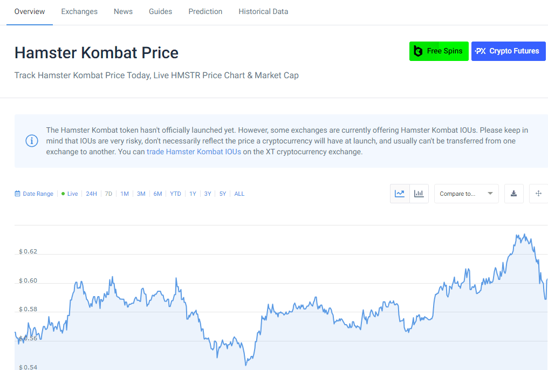Click the $ 0.54 axis label
The height and width of the screenshot is (370, 548).
(28, 367)
